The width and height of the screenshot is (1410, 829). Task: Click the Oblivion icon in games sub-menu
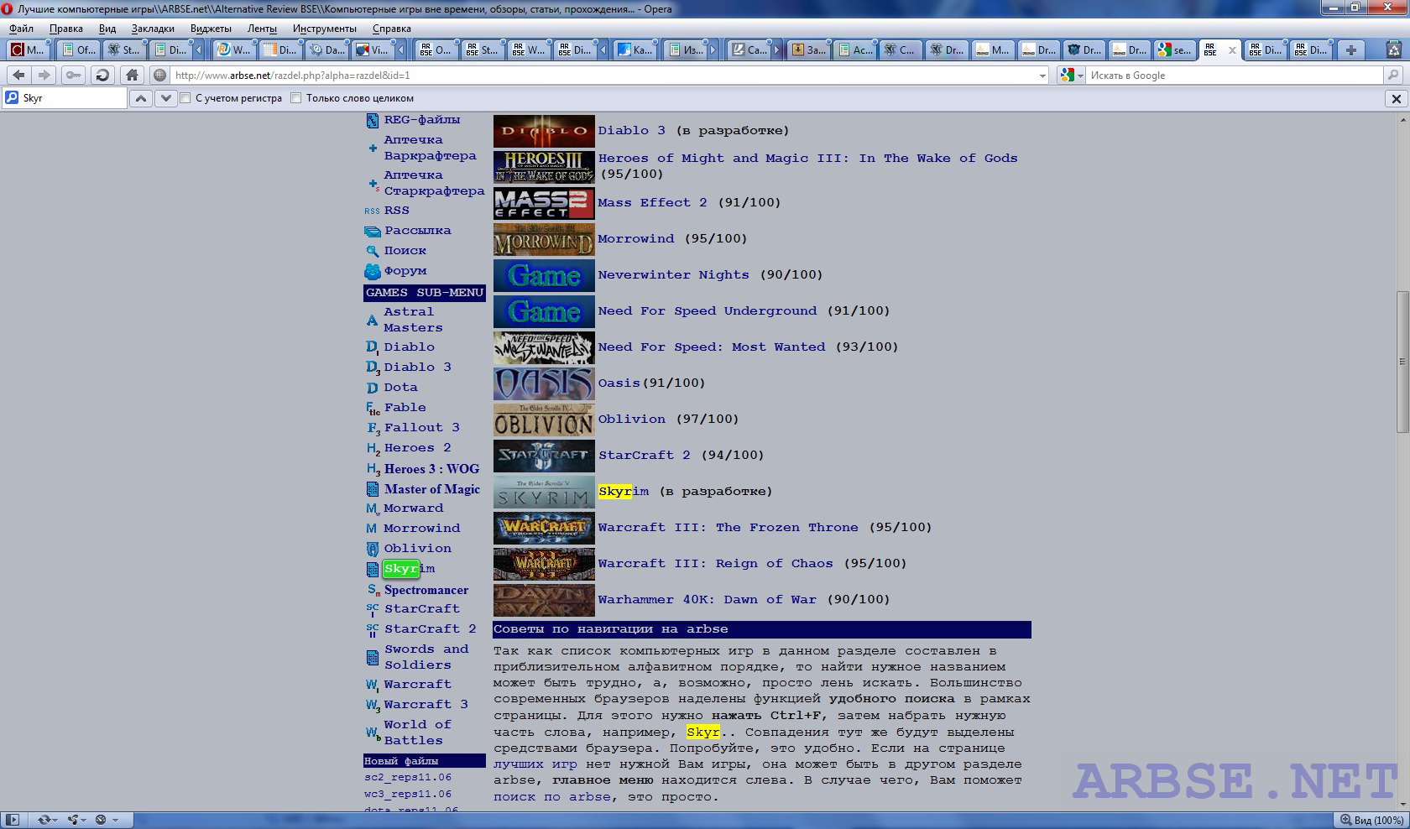tap(373, 549)
